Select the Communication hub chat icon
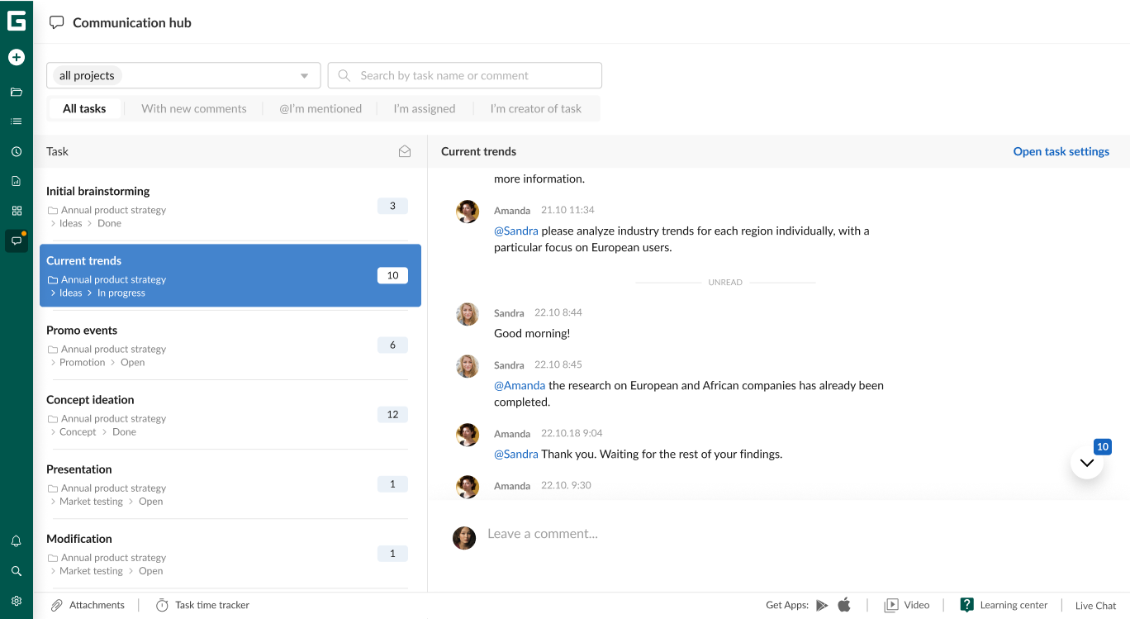Viewport: 1130px width, 619px height. 16,240
